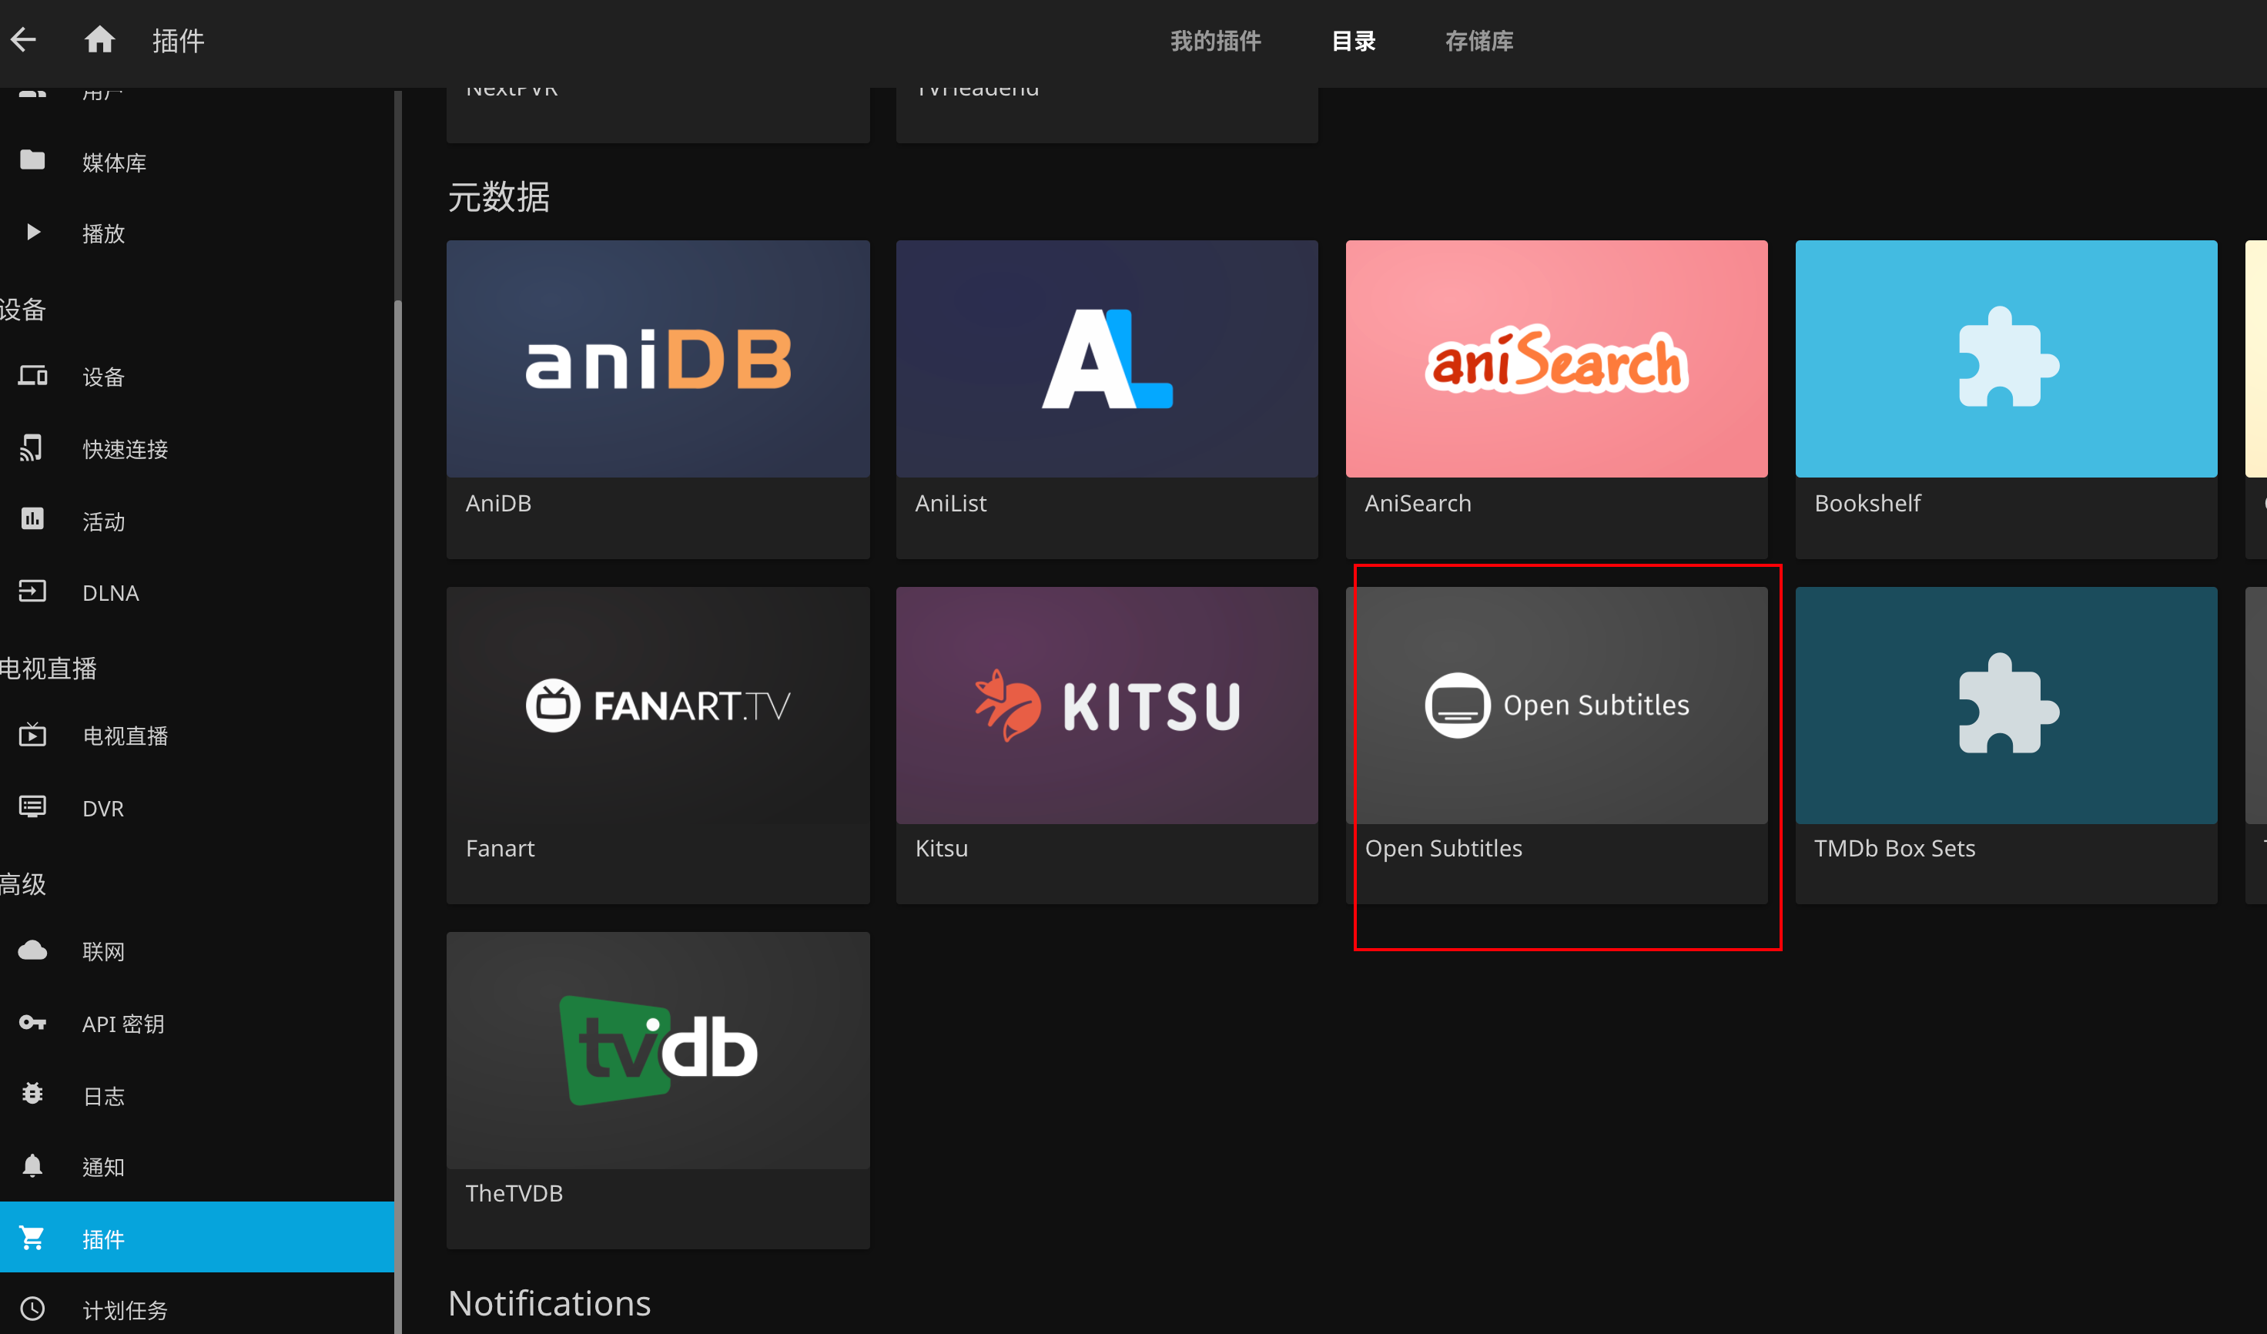Click the AniDB title link

(498, 503)
